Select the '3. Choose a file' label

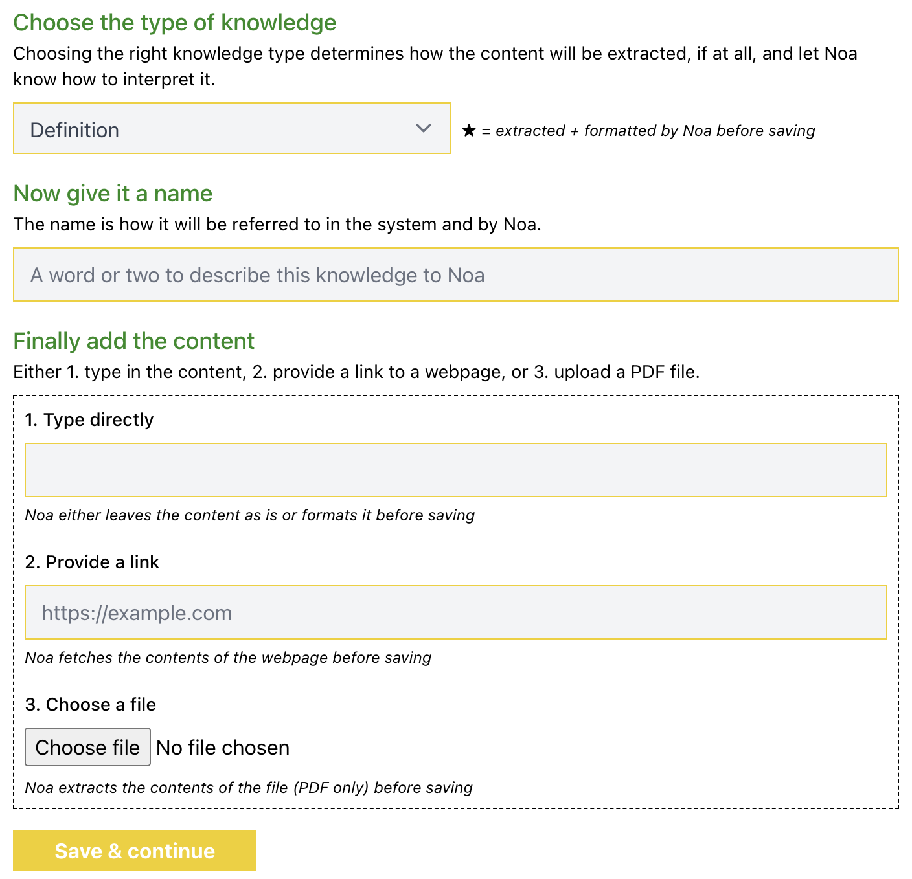[x=91, y=705]
